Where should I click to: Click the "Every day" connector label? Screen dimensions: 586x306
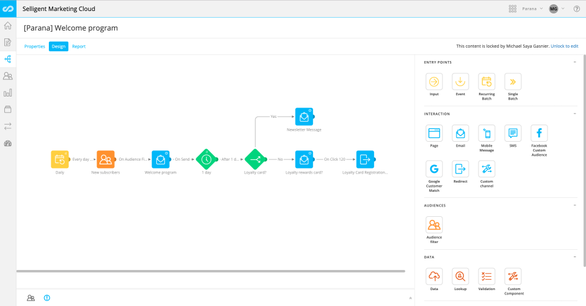tap(82, 159)
